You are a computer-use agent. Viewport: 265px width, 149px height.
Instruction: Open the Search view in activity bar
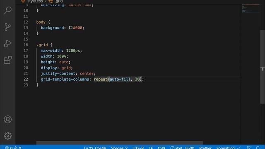[x=8, y=10]
